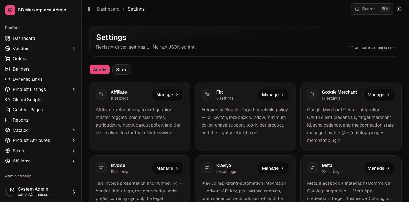Screen dimensions: 409x202
Task: Click the Orders cart icon
Action: coord(8,59)
